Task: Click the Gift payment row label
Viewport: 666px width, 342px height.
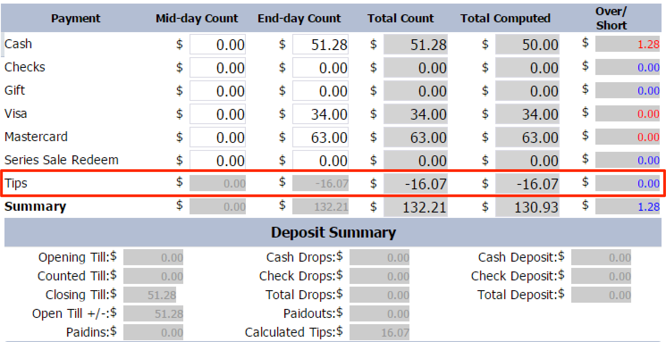Action: coord(15,90)
